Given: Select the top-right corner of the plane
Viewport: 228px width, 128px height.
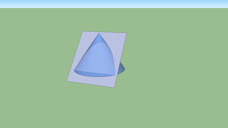Looking at the screenshot, I should pos(127,33).
